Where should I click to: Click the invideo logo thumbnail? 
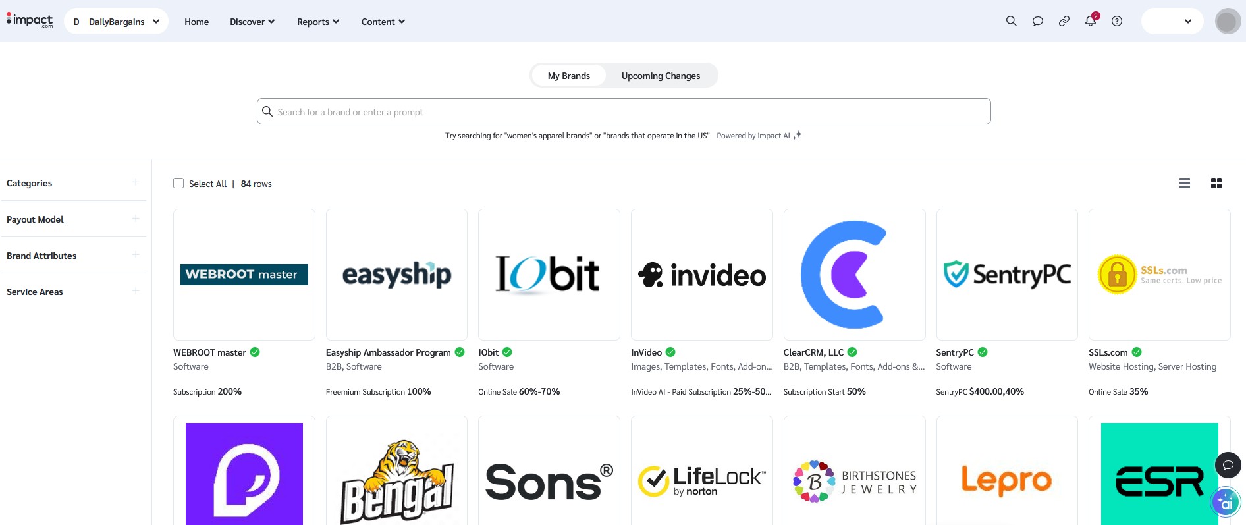click(x=702, y=275)
